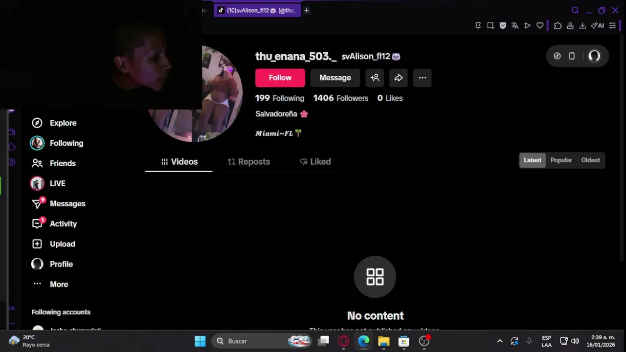Sort videos by Oldest
Image resolution: width=626 pixels, height=352 pixels.
[x=590, y=160]
